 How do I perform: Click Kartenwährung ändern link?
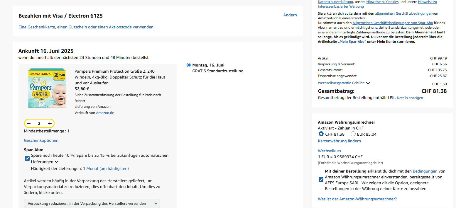click(x=339, y=141)
